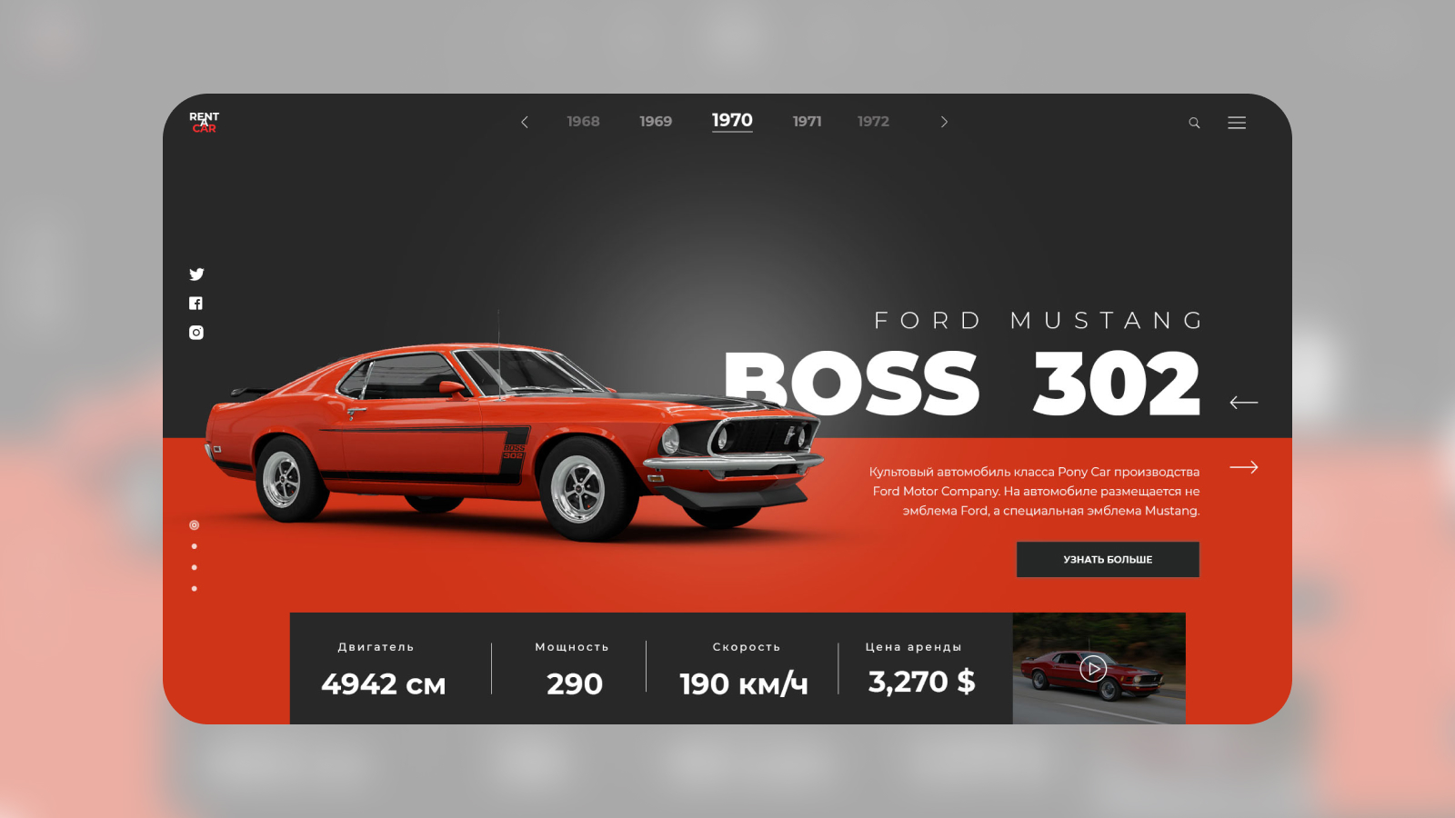Click the description starting with Культовый автомобиль
This screenshot has height=818, width=1455.
coord(1034,492)
